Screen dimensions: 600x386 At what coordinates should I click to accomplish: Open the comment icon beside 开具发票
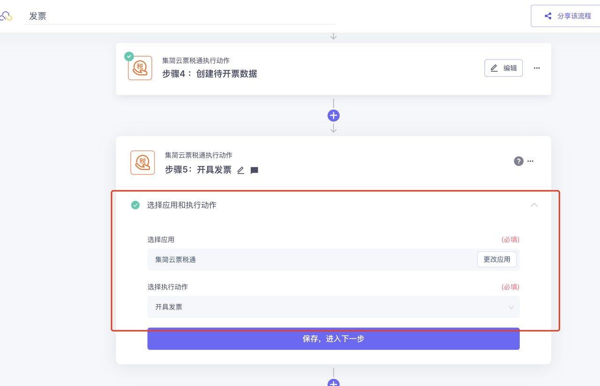point(255,170)
